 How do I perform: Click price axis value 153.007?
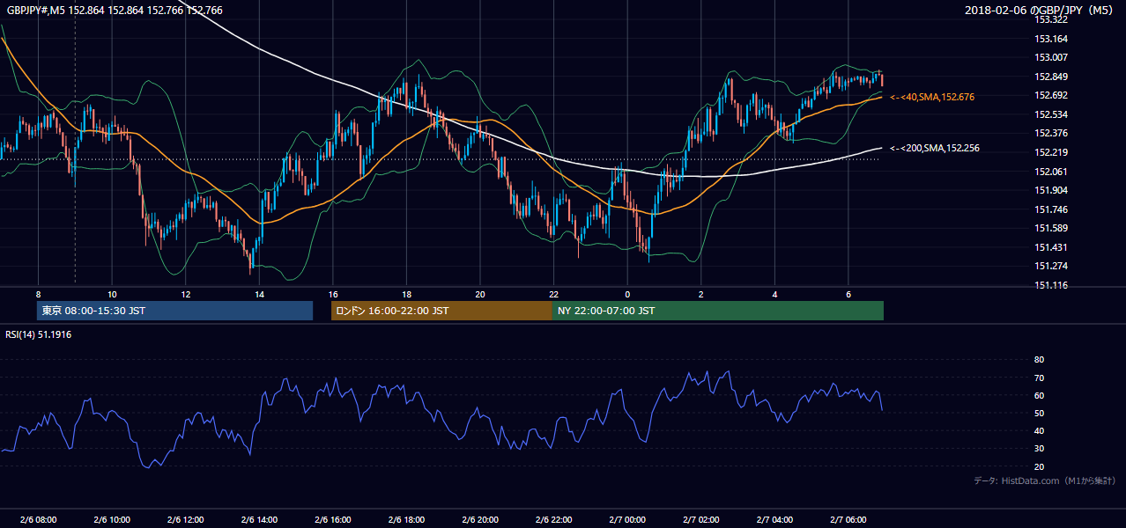(1050, 57)
